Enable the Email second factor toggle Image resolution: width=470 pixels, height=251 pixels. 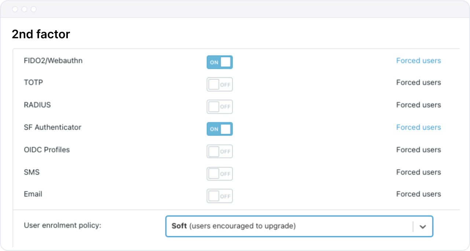click(220, 196)
